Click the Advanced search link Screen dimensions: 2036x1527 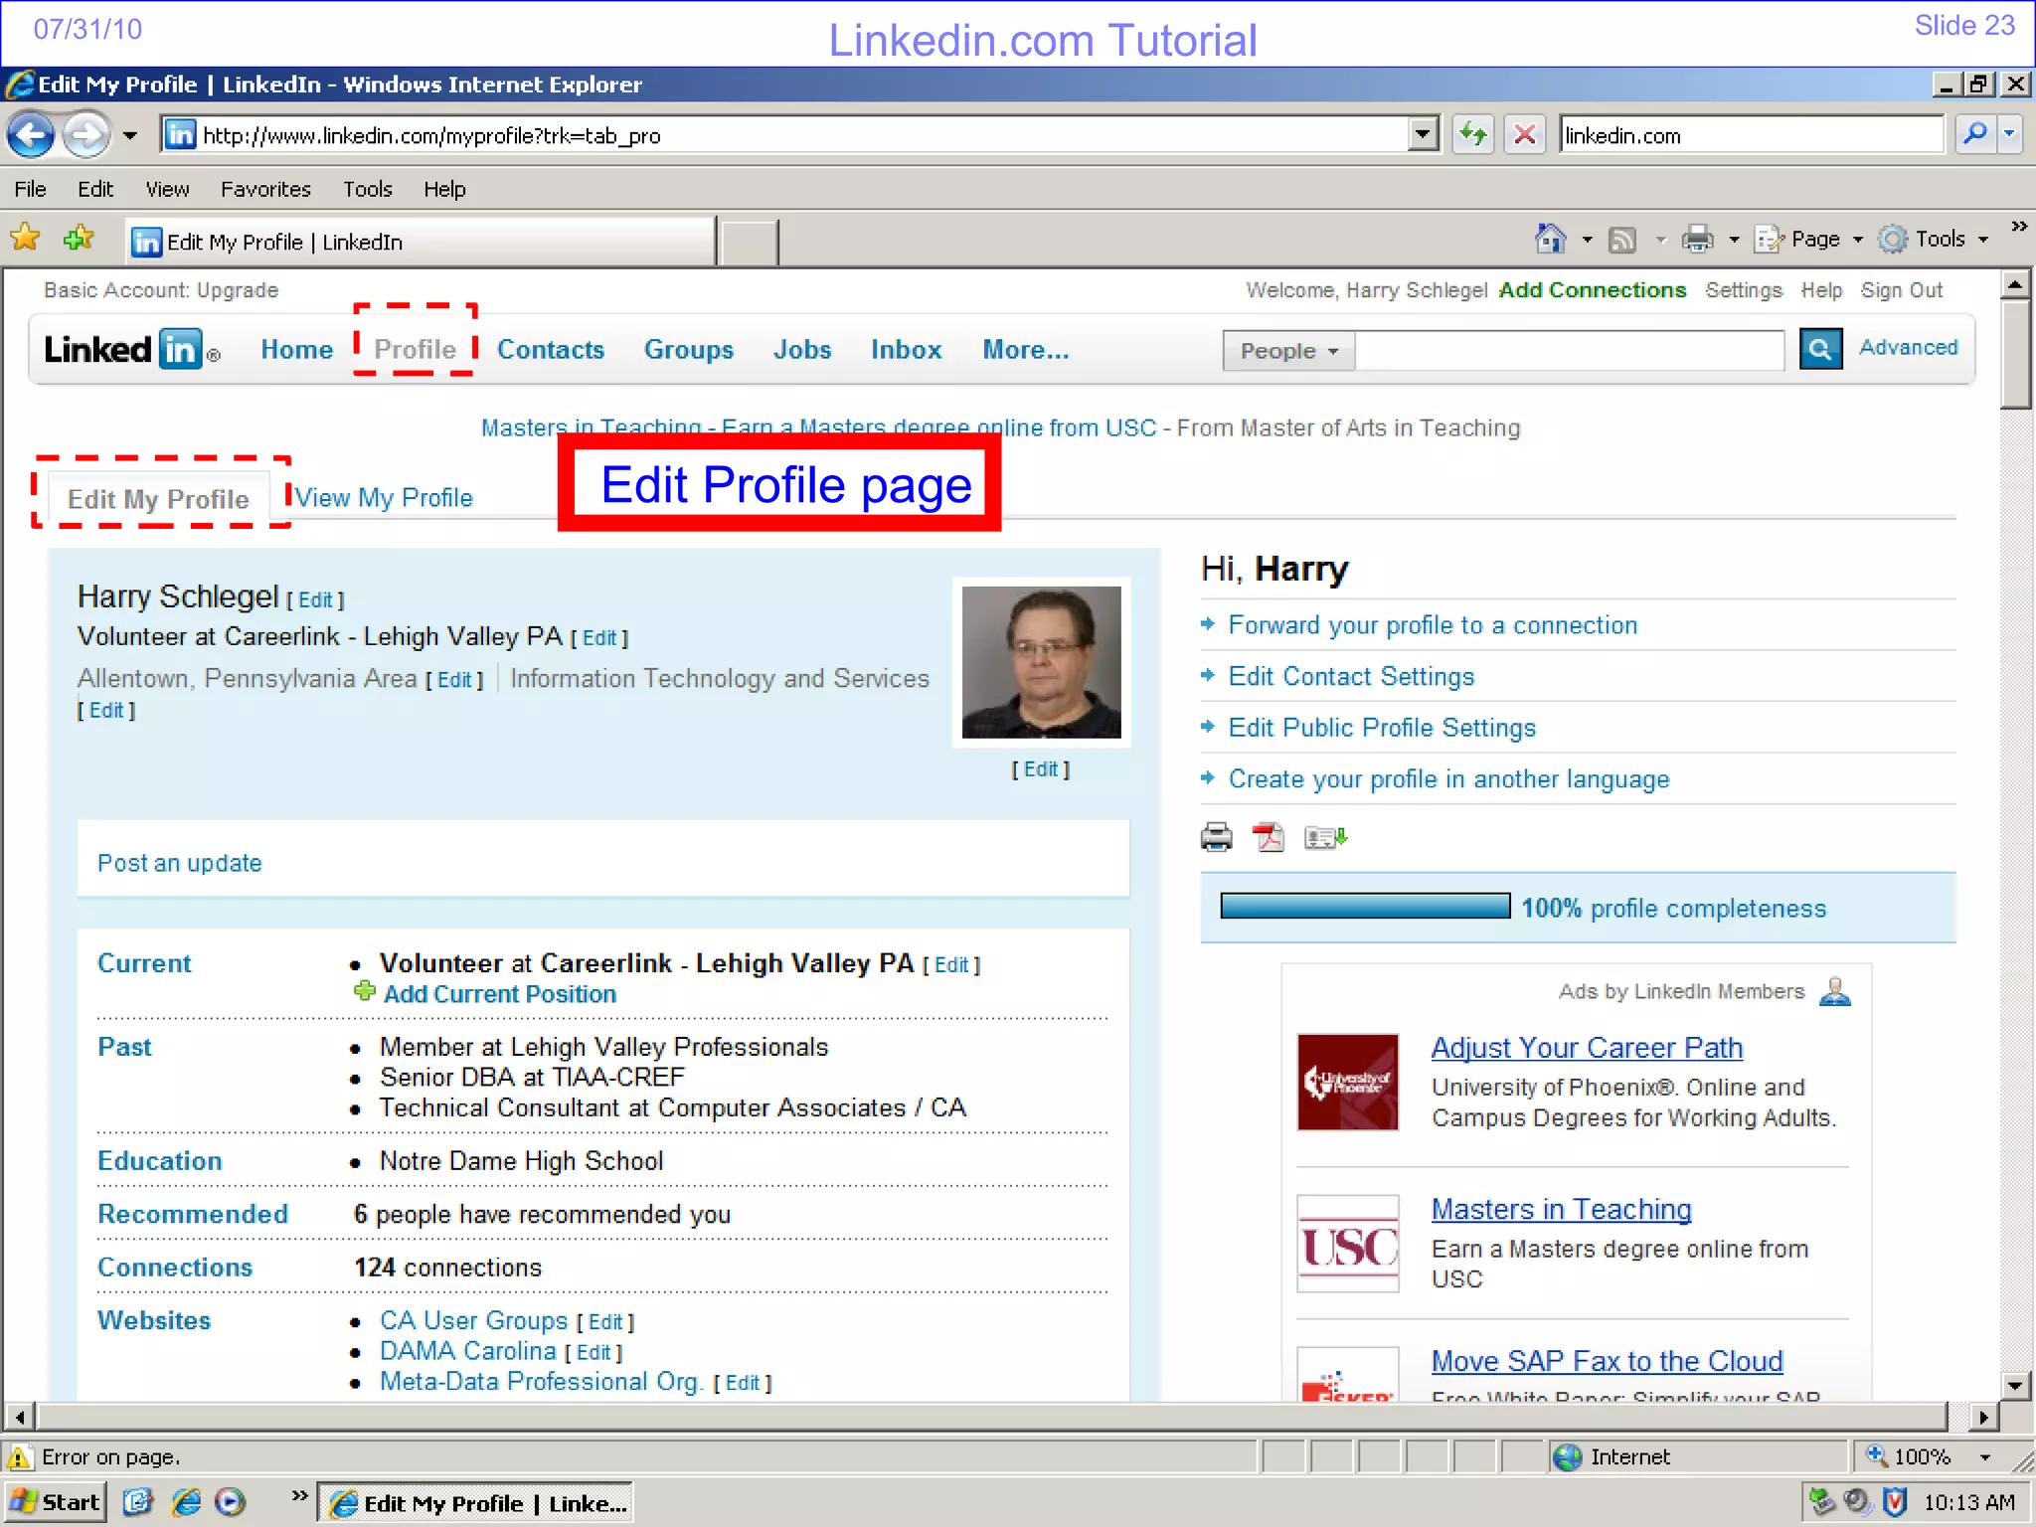(x=1909, y=347)
